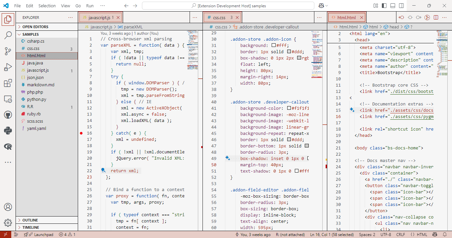Viewport: 452px width, 238px height.
Task: Open more actions for the javascript.js editor group
Action: [195, 18]
